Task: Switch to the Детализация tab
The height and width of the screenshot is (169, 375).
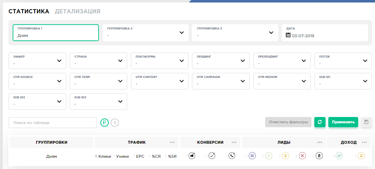Action: tap(78, 11)
